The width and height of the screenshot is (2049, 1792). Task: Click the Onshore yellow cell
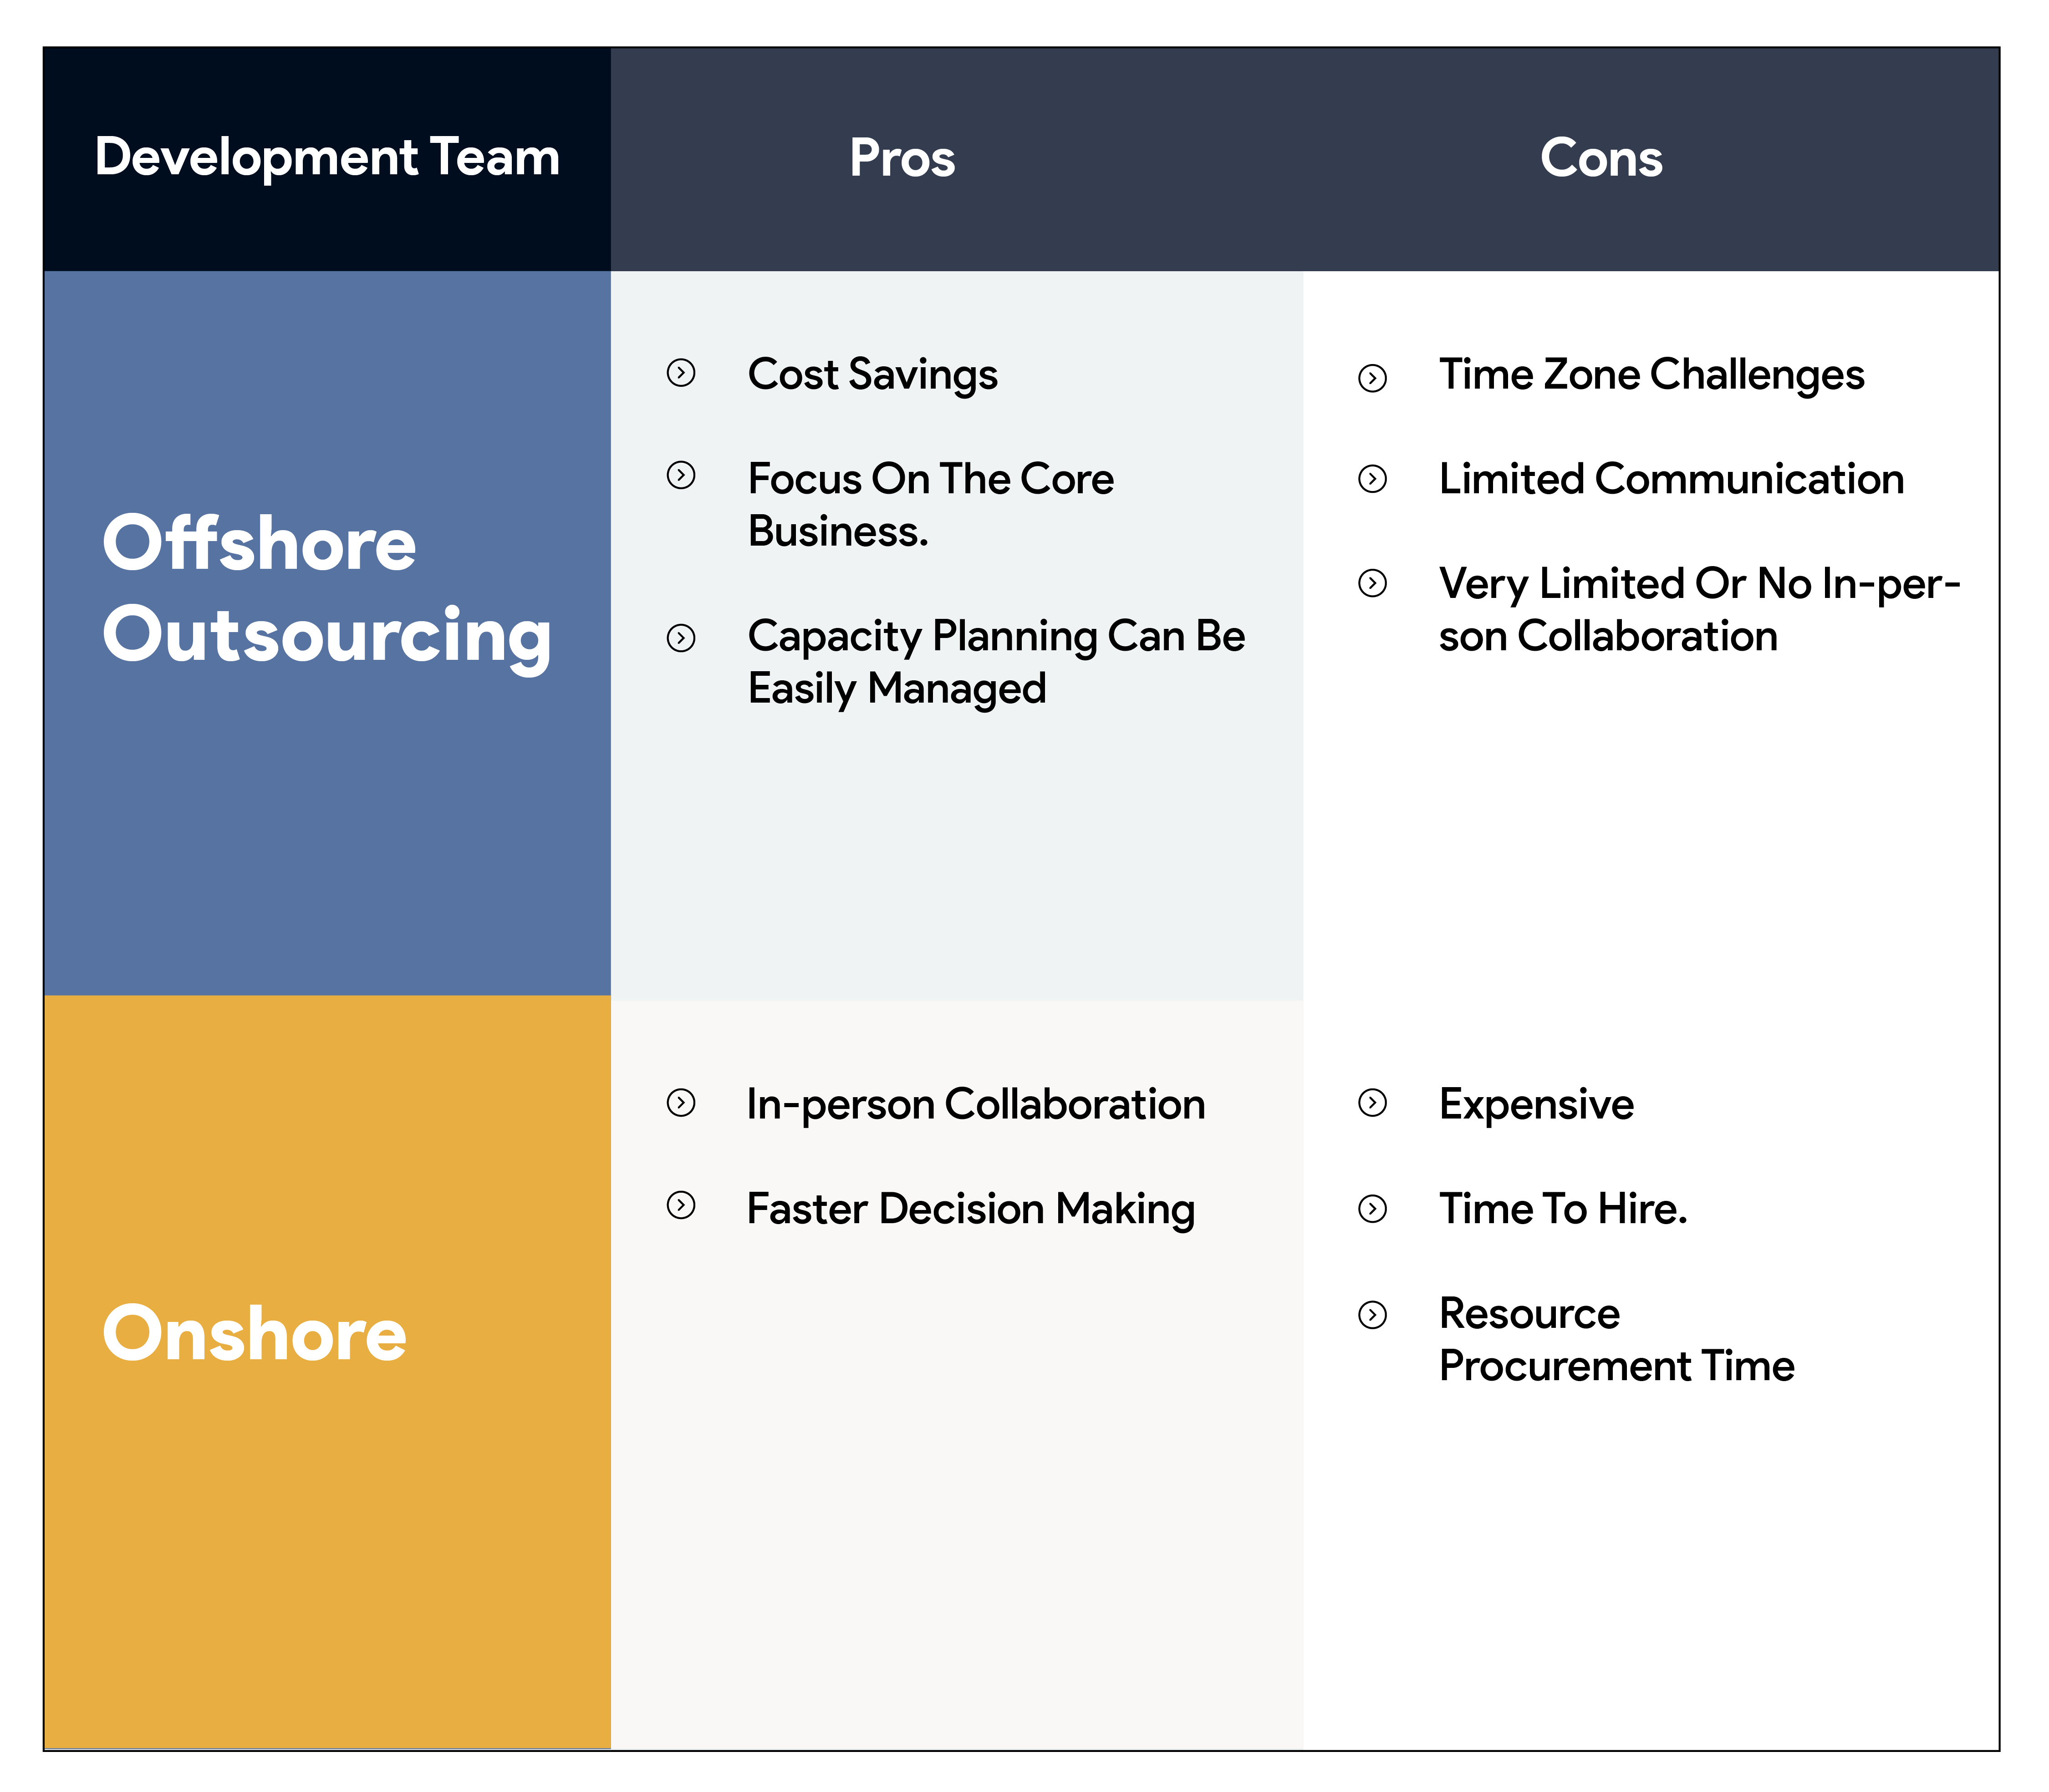(327, 1372)
